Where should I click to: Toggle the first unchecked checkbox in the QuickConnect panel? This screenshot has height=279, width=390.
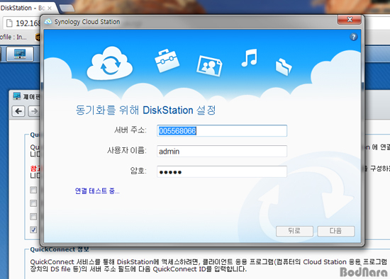click(33, 190)
